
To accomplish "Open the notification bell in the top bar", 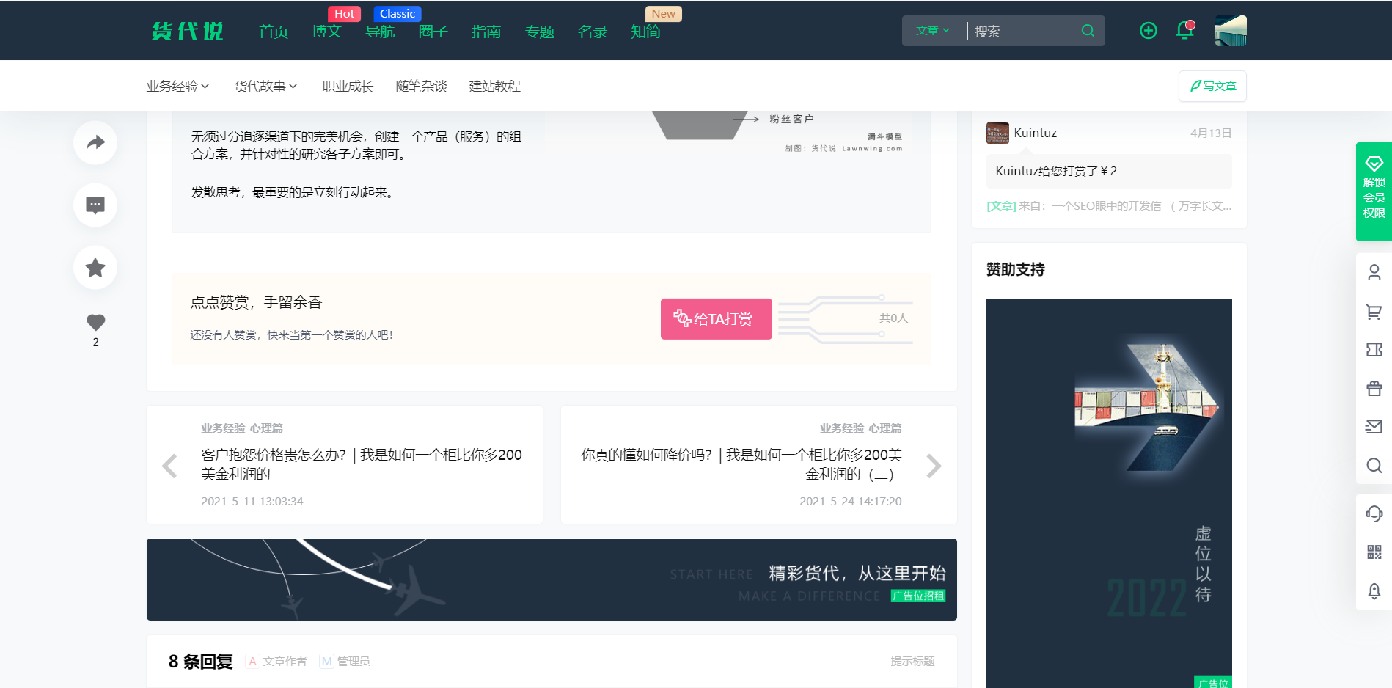I will click(x=1183, y=31).
